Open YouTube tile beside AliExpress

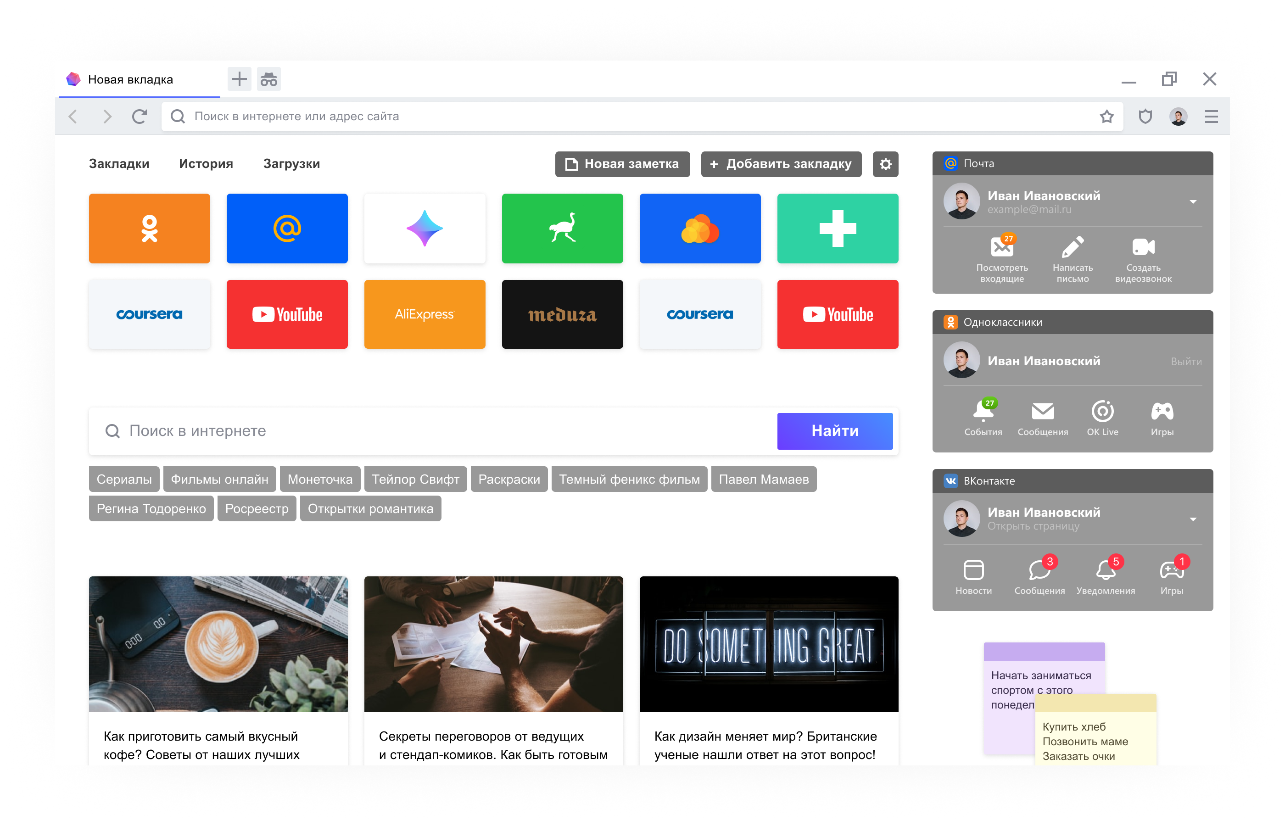tap(287, 314)
